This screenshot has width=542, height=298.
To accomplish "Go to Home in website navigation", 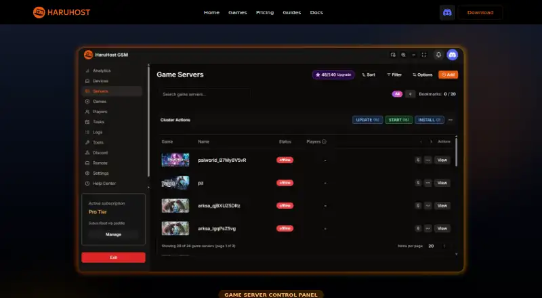I will [211, 12].
